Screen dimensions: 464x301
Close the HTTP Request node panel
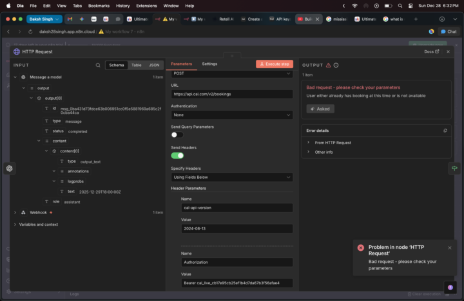(x=449, y=51)
